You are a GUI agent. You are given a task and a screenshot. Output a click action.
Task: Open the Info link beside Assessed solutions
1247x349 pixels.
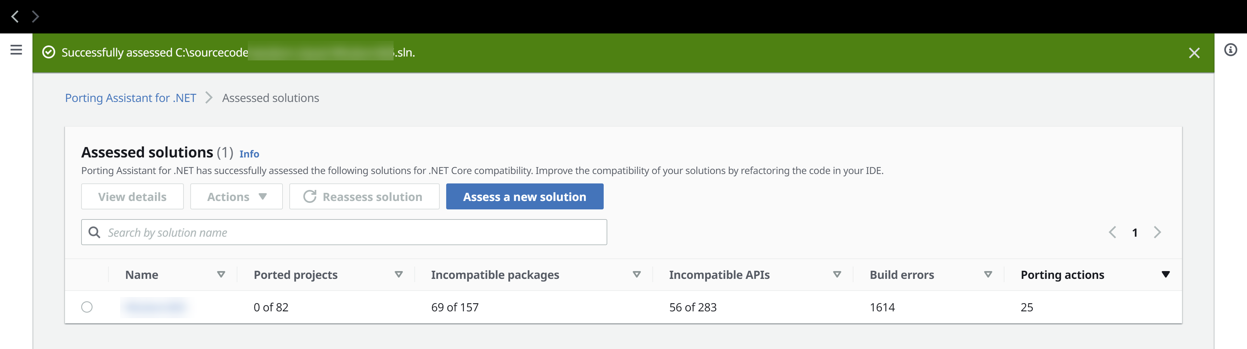click(x=249, y=154)
